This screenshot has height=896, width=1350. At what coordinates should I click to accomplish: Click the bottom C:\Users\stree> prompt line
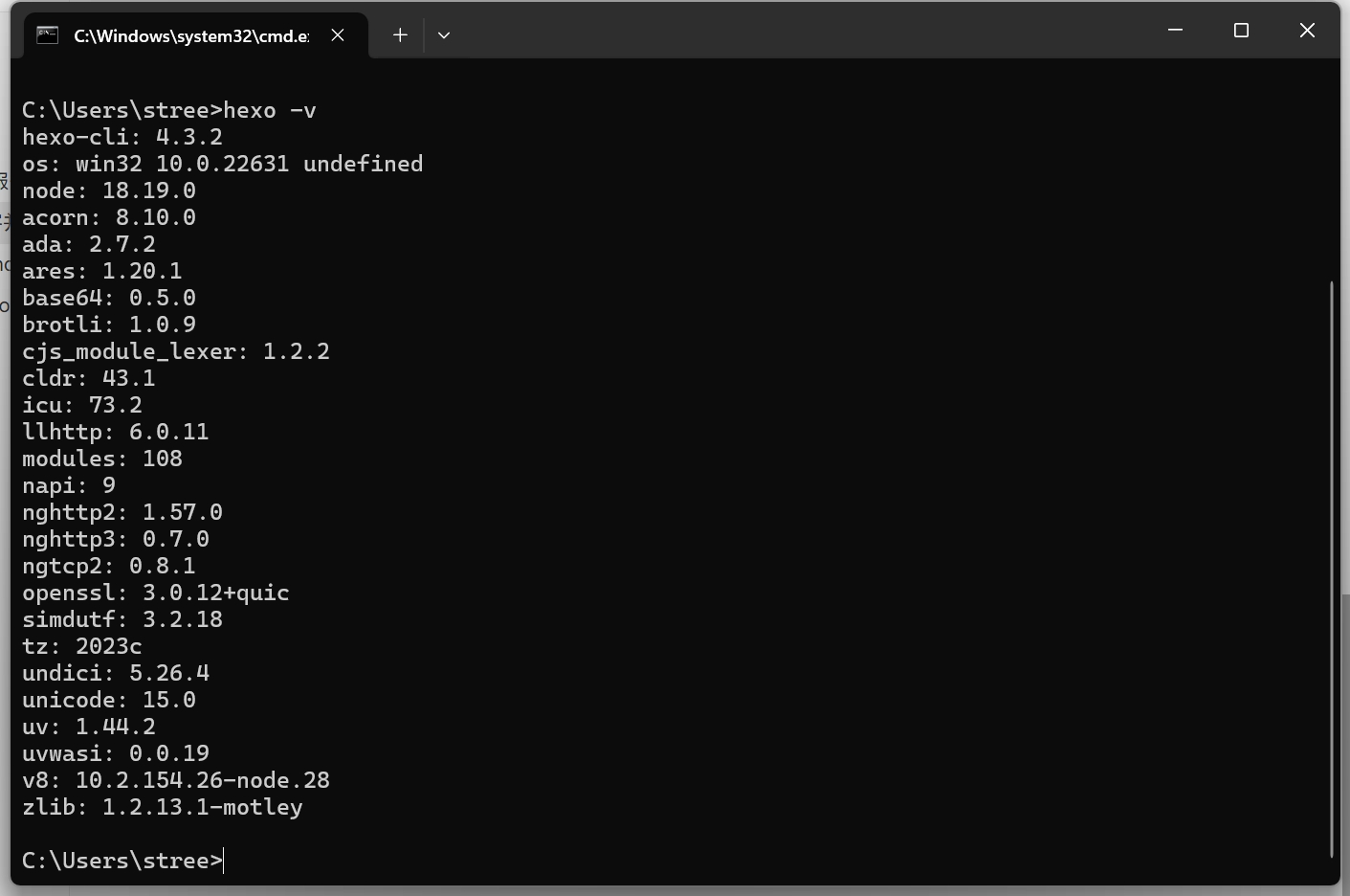pyautogui.click(x=122, y=861)
